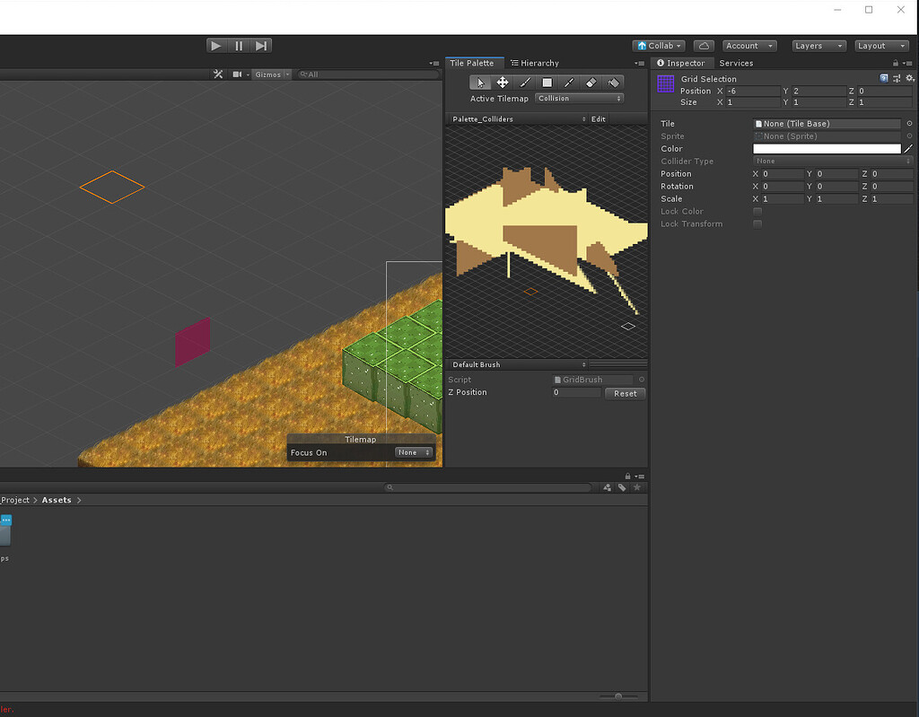Open the Active Tilemap Collision dropdown
The width and height of the screenshot is (919, 717).
pos(579,99)
